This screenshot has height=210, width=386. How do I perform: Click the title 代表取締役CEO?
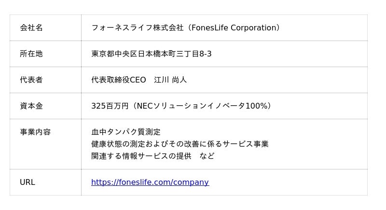pyautogui.click(x=119, y=80)
